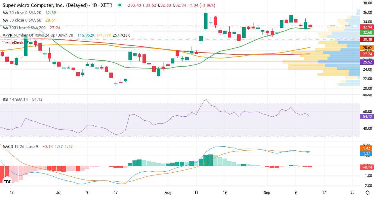Click red MACD histogram axis label −0.14
The image size is (375, 197).
click(367, 167)
